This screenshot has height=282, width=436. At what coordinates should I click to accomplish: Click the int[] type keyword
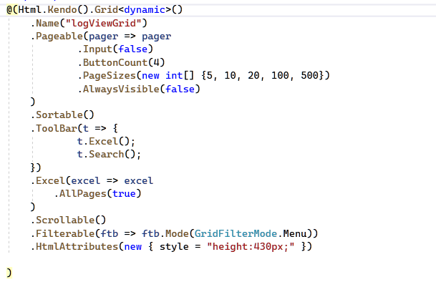pyautogui.click(x=180, y=75)
